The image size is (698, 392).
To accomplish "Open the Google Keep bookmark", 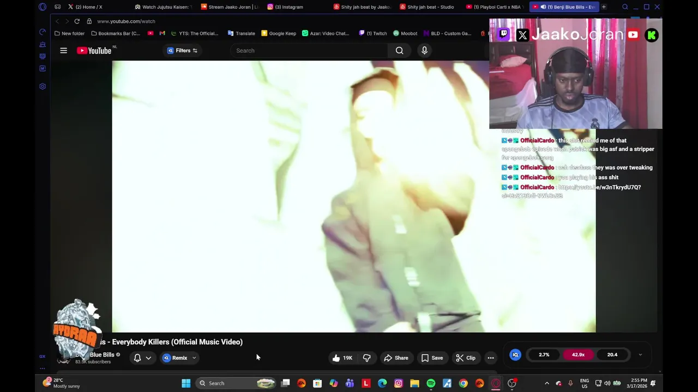I will coord(279,33).
